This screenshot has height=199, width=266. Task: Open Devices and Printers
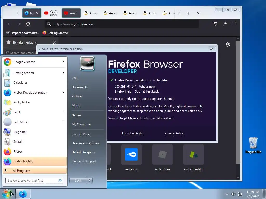(x=85, y=143)
